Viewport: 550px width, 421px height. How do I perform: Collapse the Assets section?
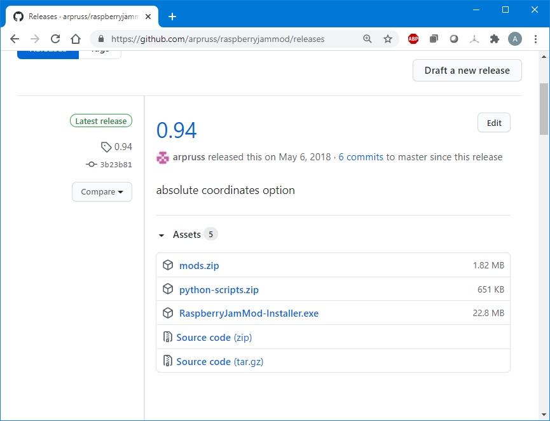pos(162,235)
